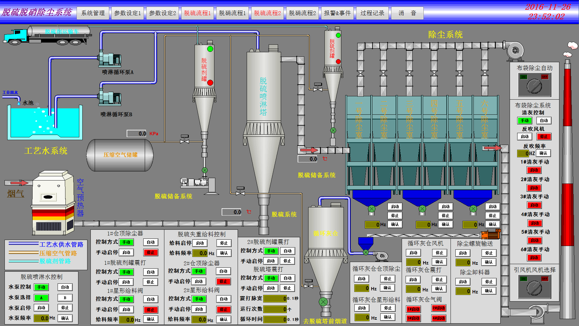Click the 运行次数 value field
579x326 pixels.
pyautogui.click(x=275, y=309)
